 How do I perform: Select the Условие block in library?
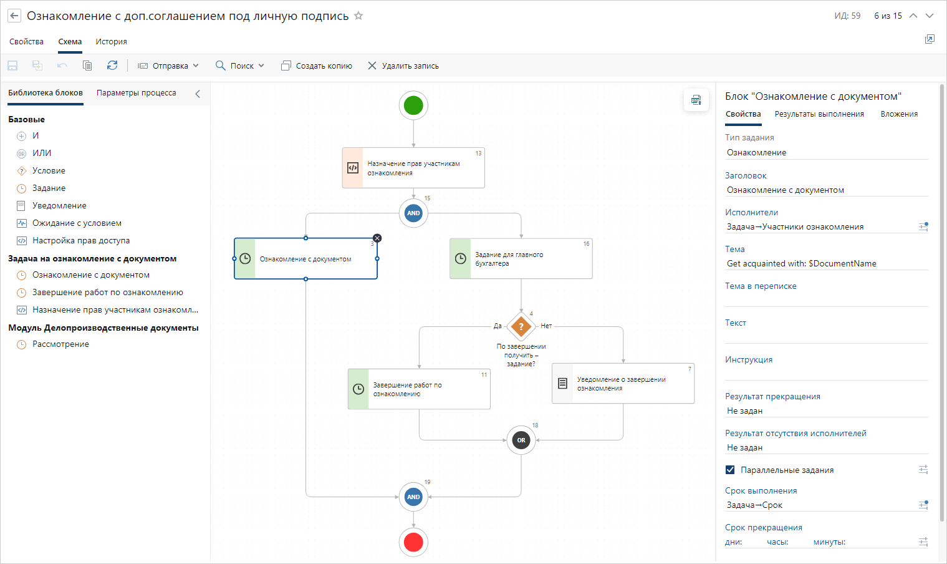point(41,170)
